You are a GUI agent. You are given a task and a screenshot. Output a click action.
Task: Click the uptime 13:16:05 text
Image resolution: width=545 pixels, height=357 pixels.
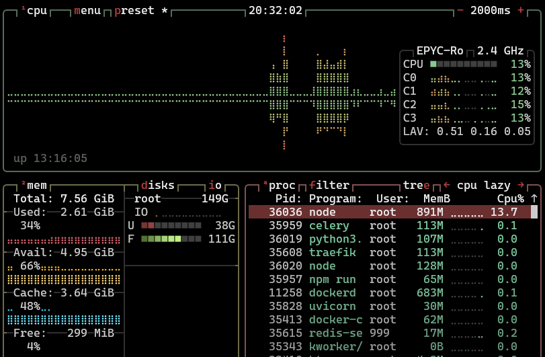[50, 159]
